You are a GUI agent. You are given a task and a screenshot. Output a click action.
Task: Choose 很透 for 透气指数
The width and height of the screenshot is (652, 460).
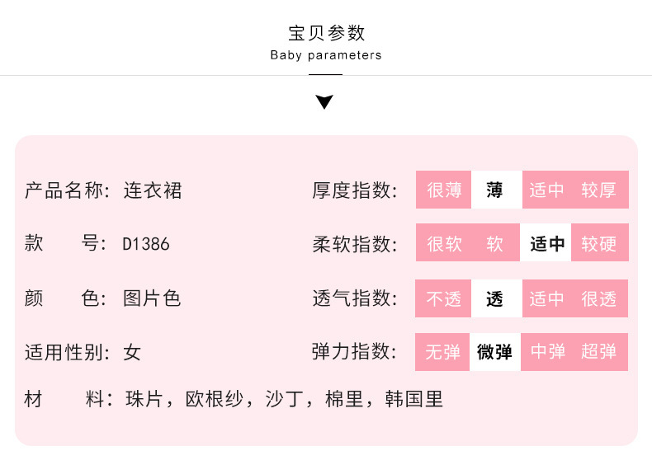point(599,298)
